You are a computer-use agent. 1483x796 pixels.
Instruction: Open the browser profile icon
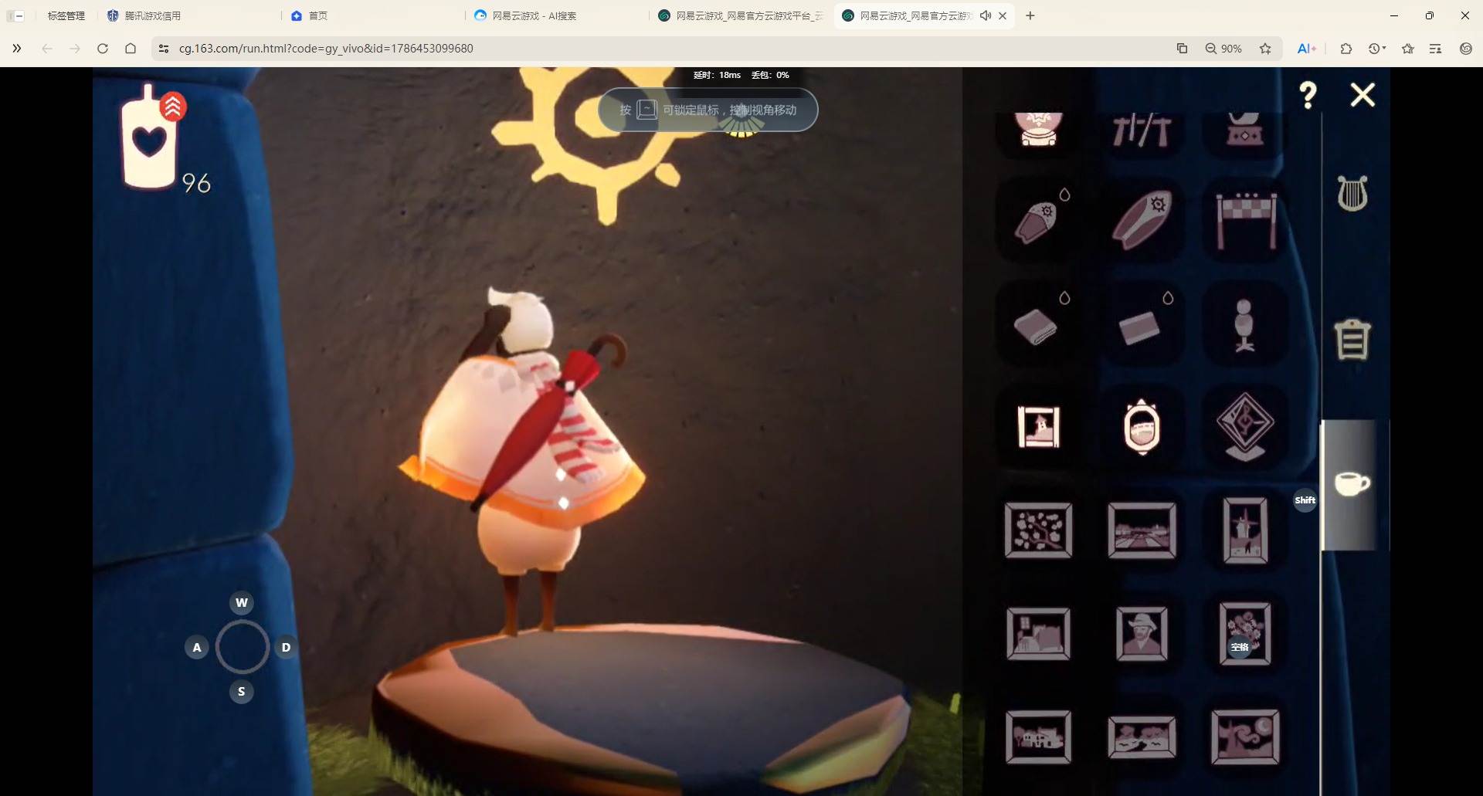1466,48
